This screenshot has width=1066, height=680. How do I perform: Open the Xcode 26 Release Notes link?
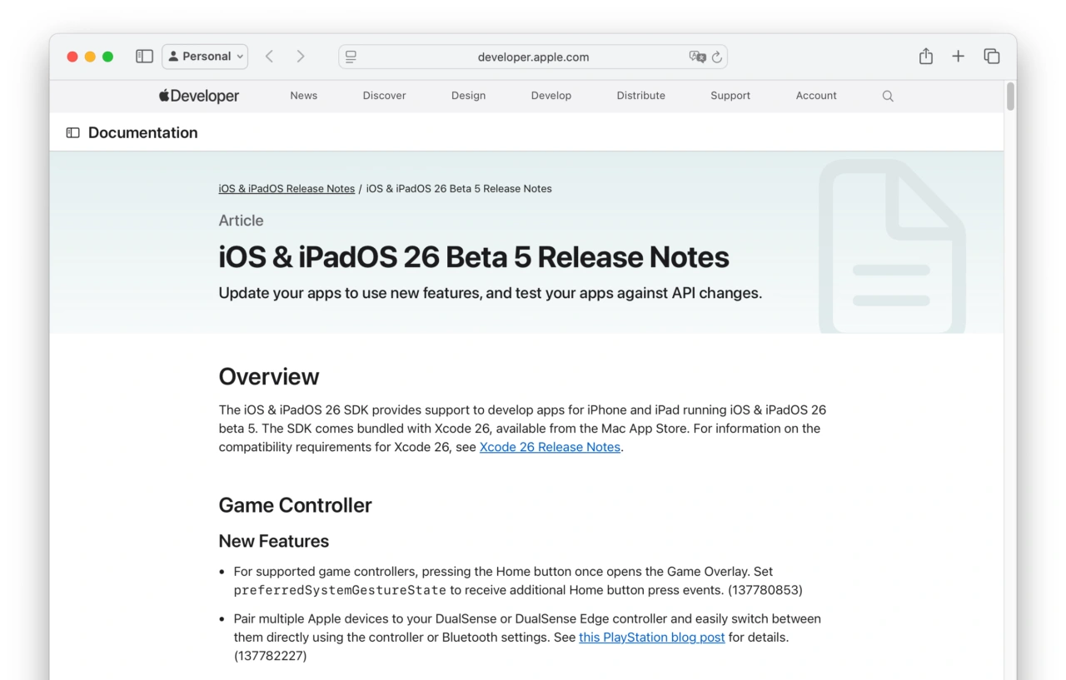click(x=550, y=447)
